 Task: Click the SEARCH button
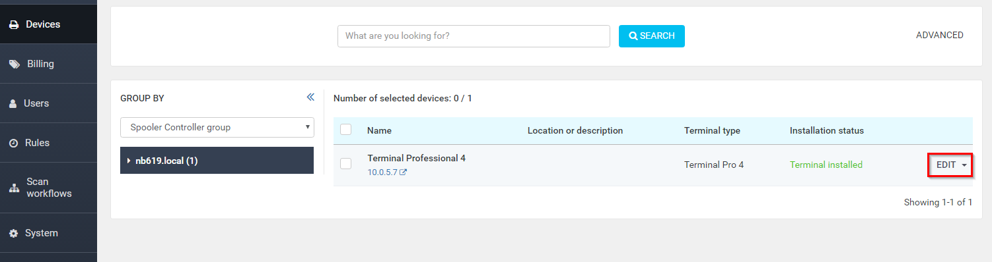652,36
